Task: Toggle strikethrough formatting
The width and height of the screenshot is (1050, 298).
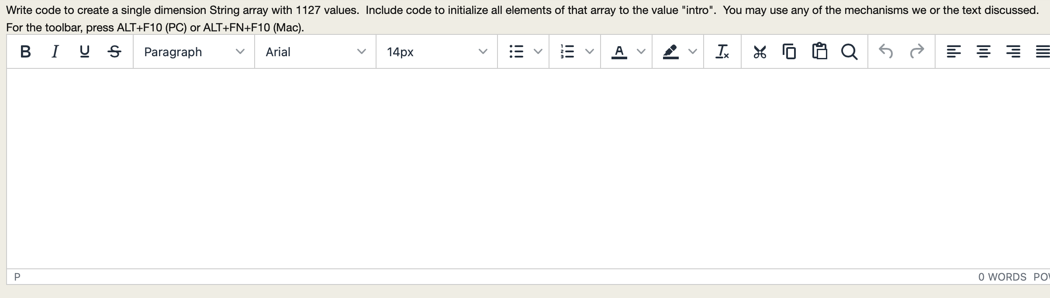Action: tap(114, 52)
